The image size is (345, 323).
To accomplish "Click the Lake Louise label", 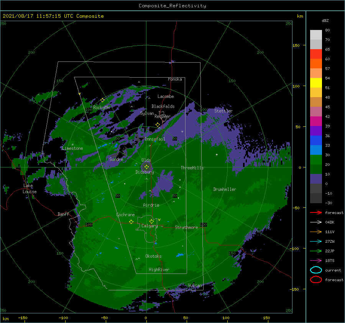I will click(x=30, y=189).
